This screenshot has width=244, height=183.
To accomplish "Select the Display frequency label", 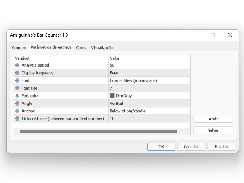I will (x=37, y=73).
